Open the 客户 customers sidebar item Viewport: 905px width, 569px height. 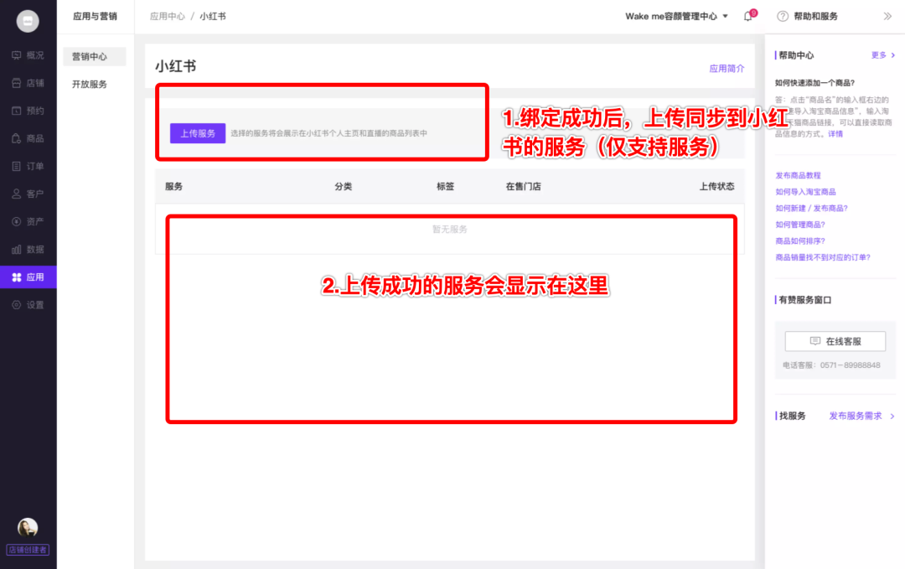(x=28, y=194)
